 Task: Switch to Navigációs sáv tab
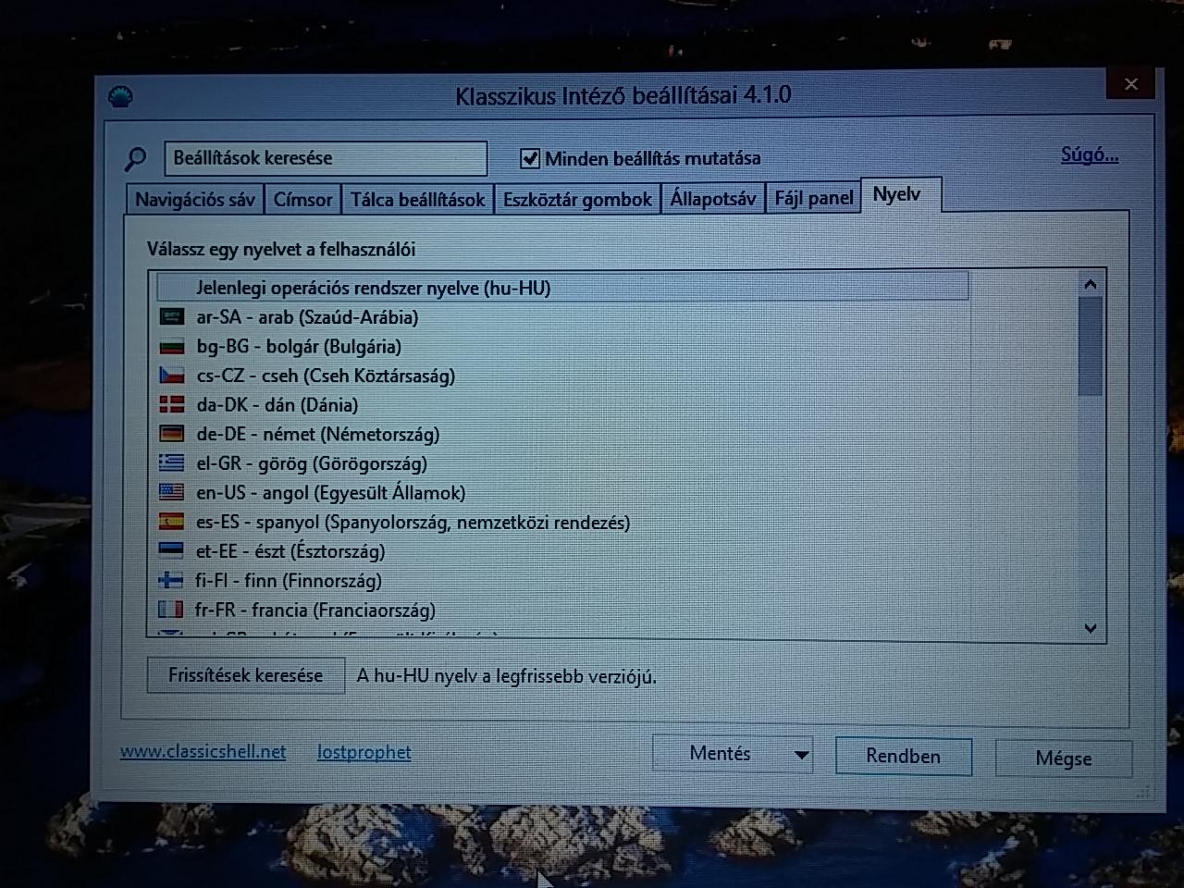click(x=194, y=200)
